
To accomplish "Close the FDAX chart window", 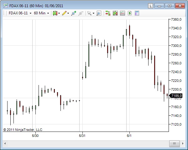I will 180,6.
